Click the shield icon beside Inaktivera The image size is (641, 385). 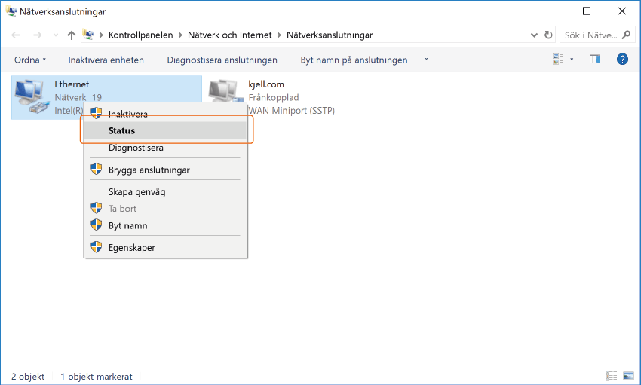click(x=96, y=113)
